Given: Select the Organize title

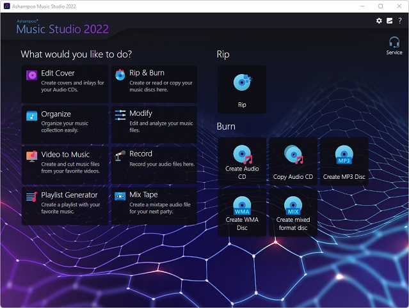Looking at the screenshot, I should 56,114.
